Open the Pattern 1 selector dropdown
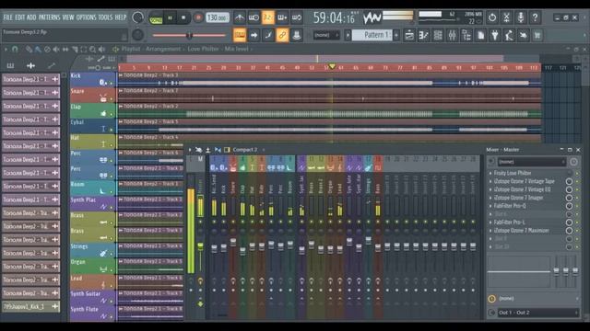Viewport: 590px width, 331px height. coord(372,35)
